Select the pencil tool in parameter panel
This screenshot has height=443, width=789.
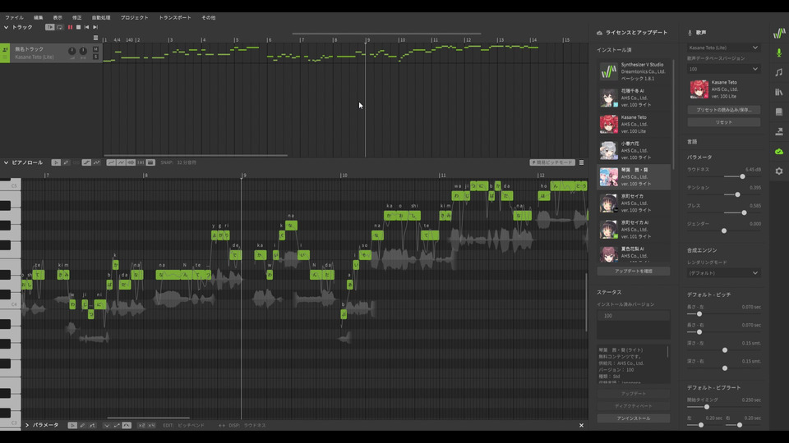[x=82, y=426]
